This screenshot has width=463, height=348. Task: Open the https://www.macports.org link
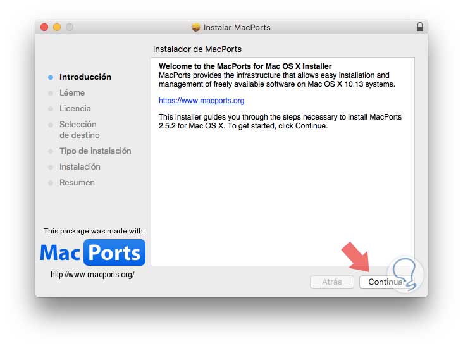point(201,101)
